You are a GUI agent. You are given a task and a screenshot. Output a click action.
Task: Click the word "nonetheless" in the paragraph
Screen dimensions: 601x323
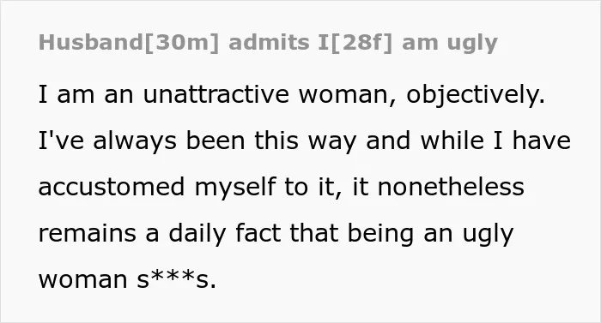point(451,187)
